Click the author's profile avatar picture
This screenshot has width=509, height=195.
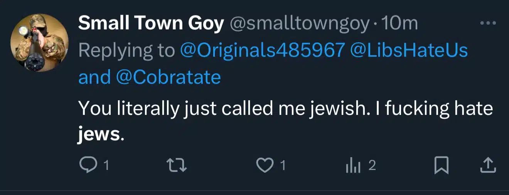click(x=39, y=42)
